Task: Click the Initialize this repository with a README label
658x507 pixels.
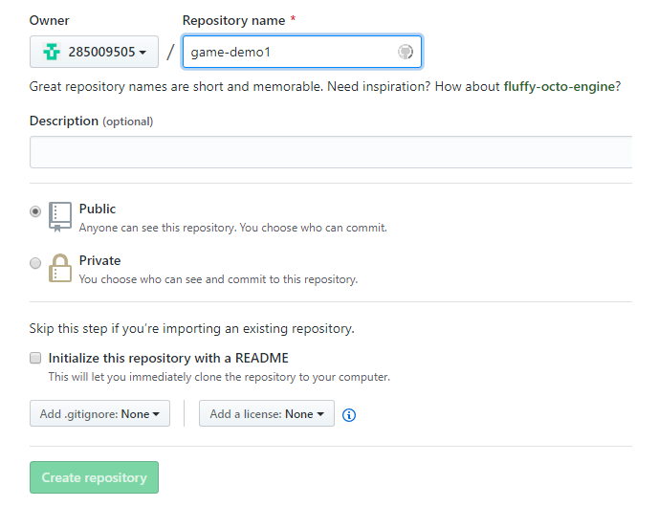Action: pos(168,358)
